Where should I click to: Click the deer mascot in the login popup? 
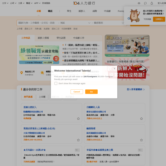[x=134, y=15]
